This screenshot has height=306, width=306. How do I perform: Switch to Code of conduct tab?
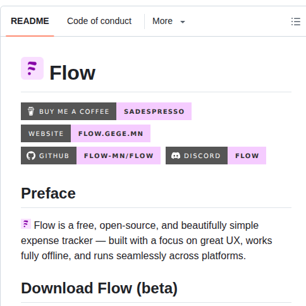tap(99, 21)
